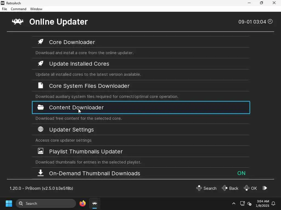
Task: Click the download arrow icon for On-Demand Thumbnail Downloads
Action: coord(41,173)
